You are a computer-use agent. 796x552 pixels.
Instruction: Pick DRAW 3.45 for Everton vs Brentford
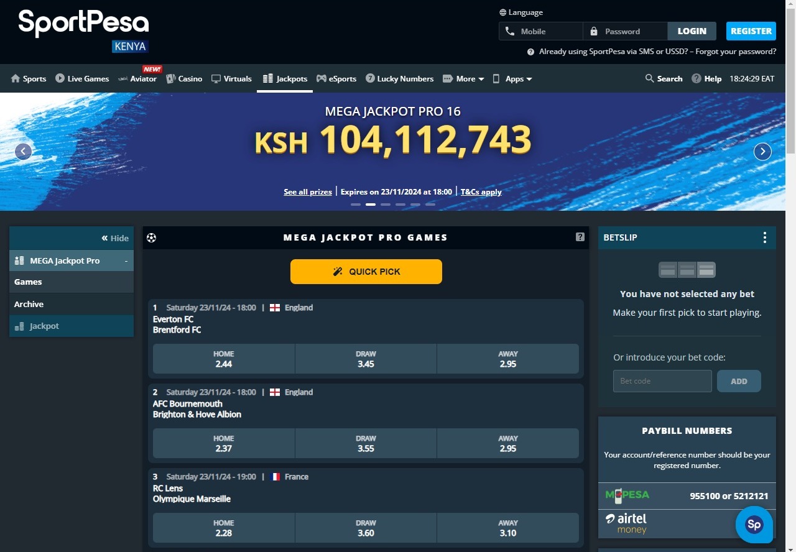pyautogui.click(x=366, y=359)
